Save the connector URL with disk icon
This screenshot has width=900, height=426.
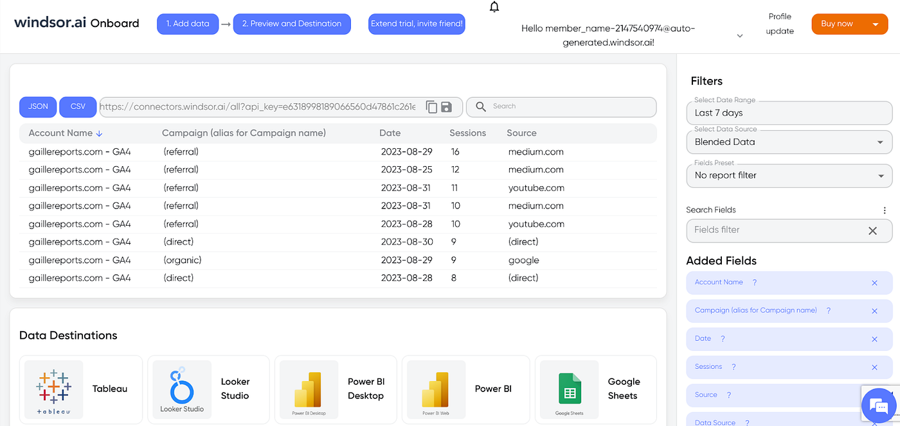(x=446, y=107)
